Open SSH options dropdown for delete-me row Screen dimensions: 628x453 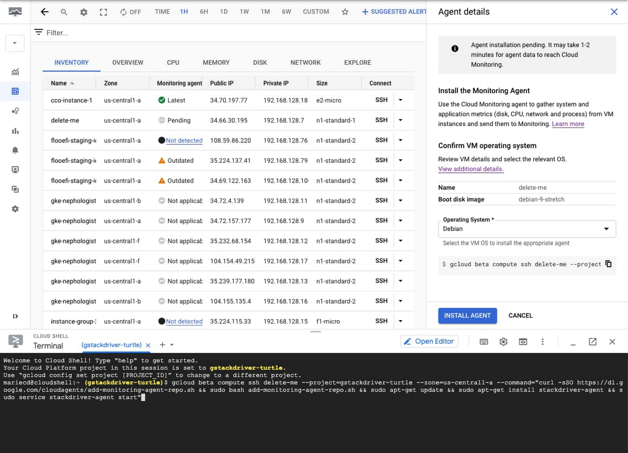click(400, 120)
